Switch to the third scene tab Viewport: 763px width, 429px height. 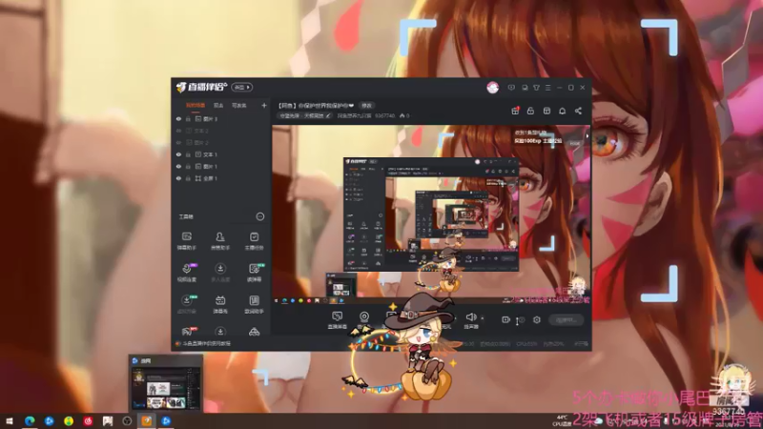(x=239, y=106)
